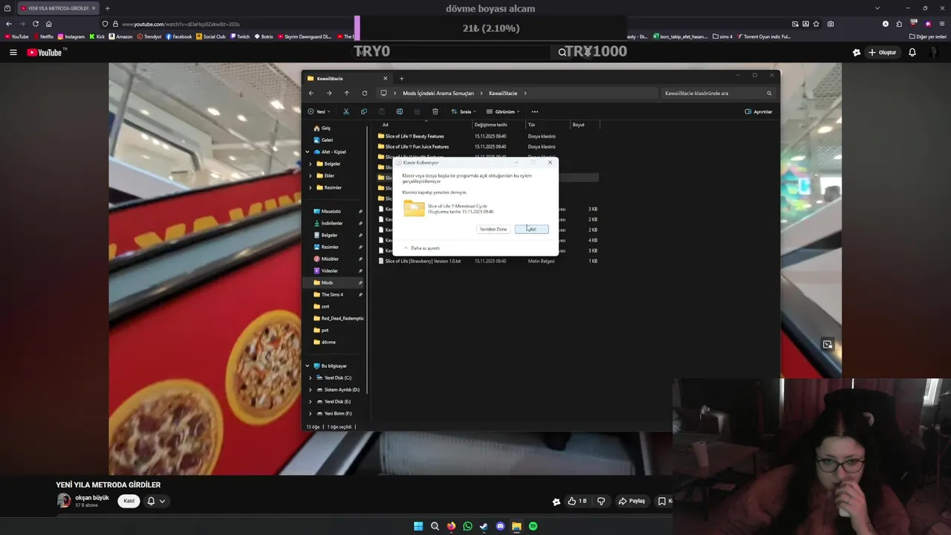951x535 pixels.
Task: Click the Explorer search magnifier icon
Action: pyautogui.click(x=769, y=93)
